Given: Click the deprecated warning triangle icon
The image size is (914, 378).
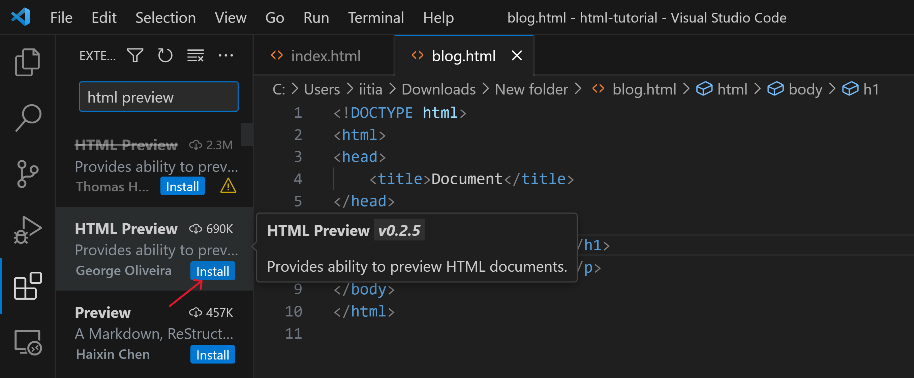Looking at the screenshot, I should [228, 186].
